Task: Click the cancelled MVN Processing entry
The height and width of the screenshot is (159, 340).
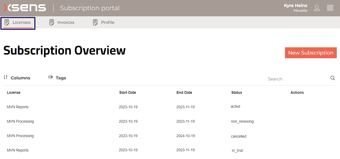Action: click(107, 136)
